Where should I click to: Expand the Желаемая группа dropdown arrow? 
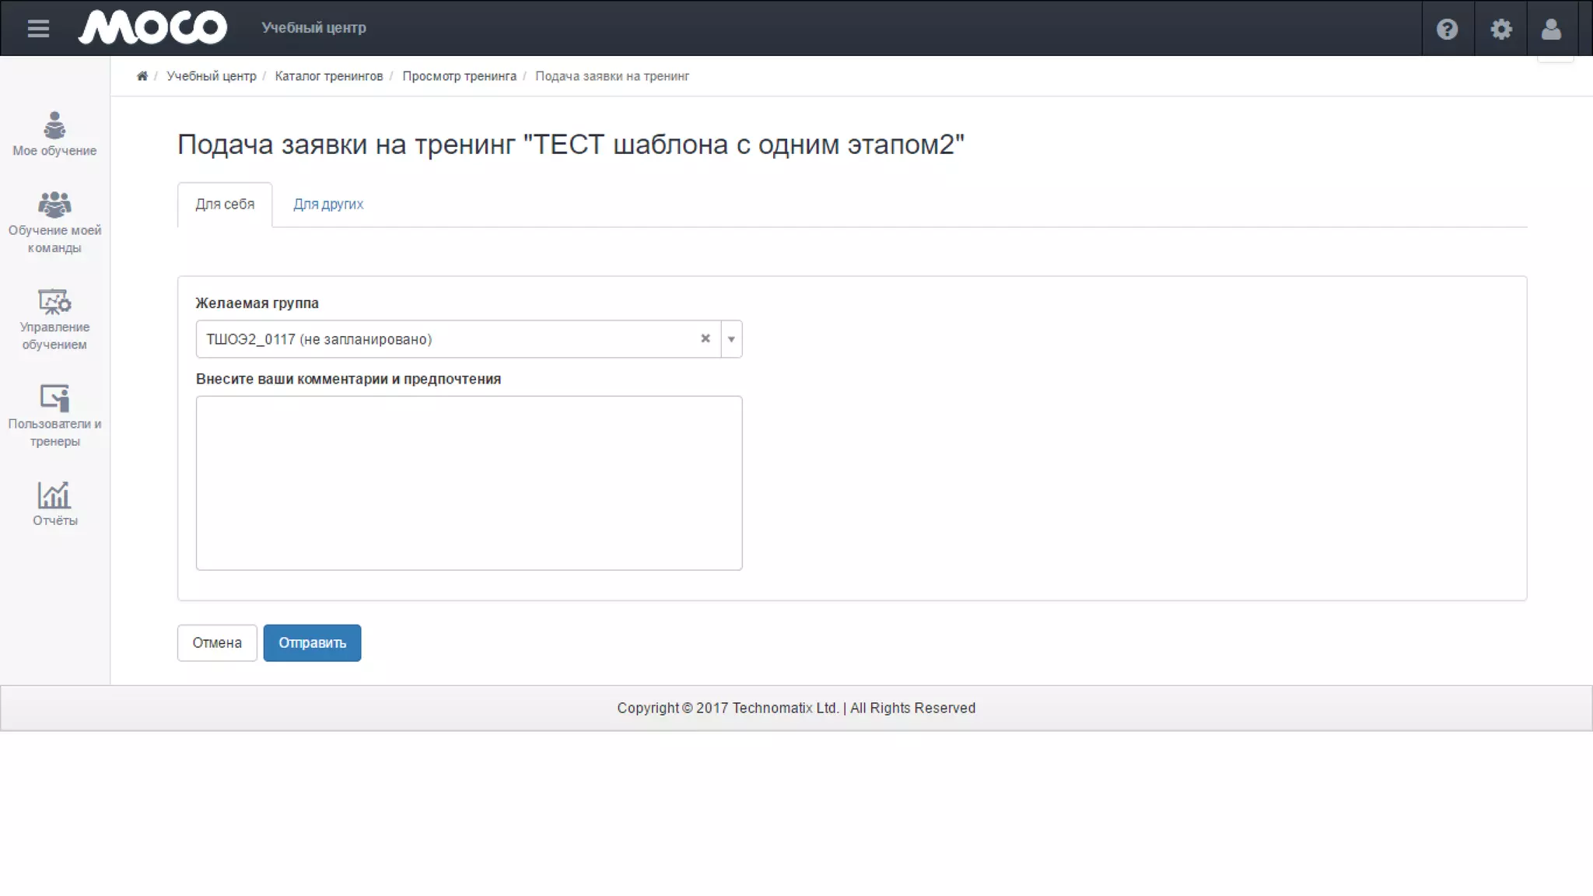tap(731, 339)
